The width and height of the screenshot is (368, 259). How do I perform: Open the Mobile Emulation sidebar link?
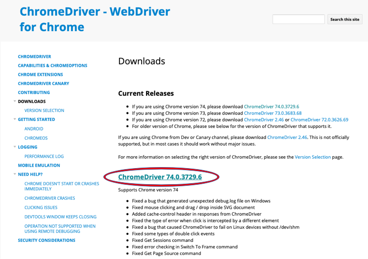coord(39,166)
